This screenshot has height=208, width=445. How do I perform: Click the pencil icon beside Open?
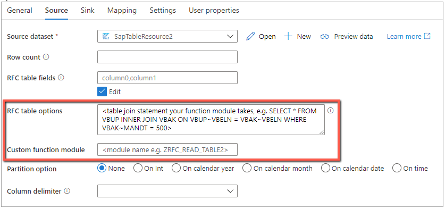click(250, 36)
